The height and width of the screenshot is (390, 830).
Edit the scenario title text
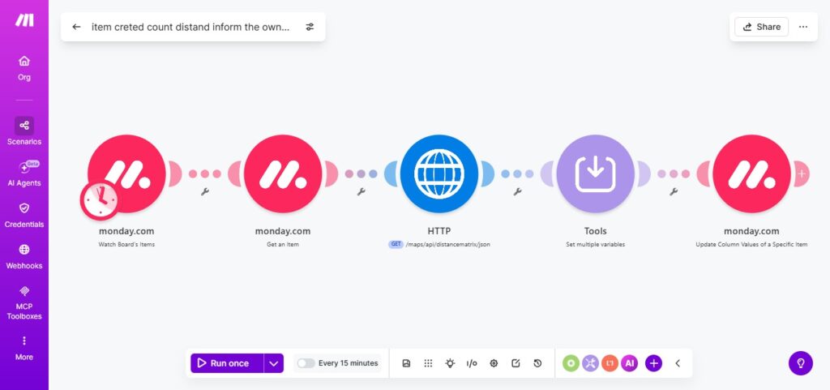(x=190, y=27)
